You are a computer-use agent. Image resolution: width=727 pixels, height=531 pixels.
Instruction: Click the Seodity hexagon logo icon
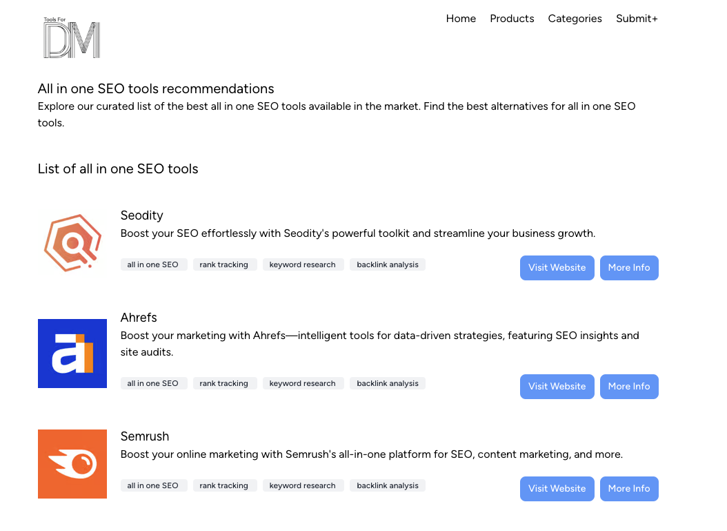coord(72,242)
